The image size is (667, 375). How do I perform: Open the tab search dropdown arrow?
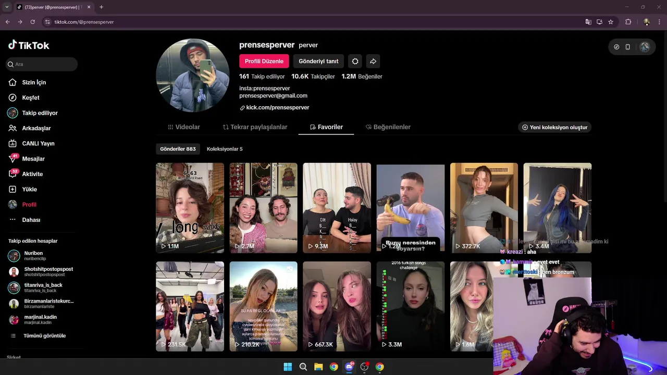coord(7,7)
